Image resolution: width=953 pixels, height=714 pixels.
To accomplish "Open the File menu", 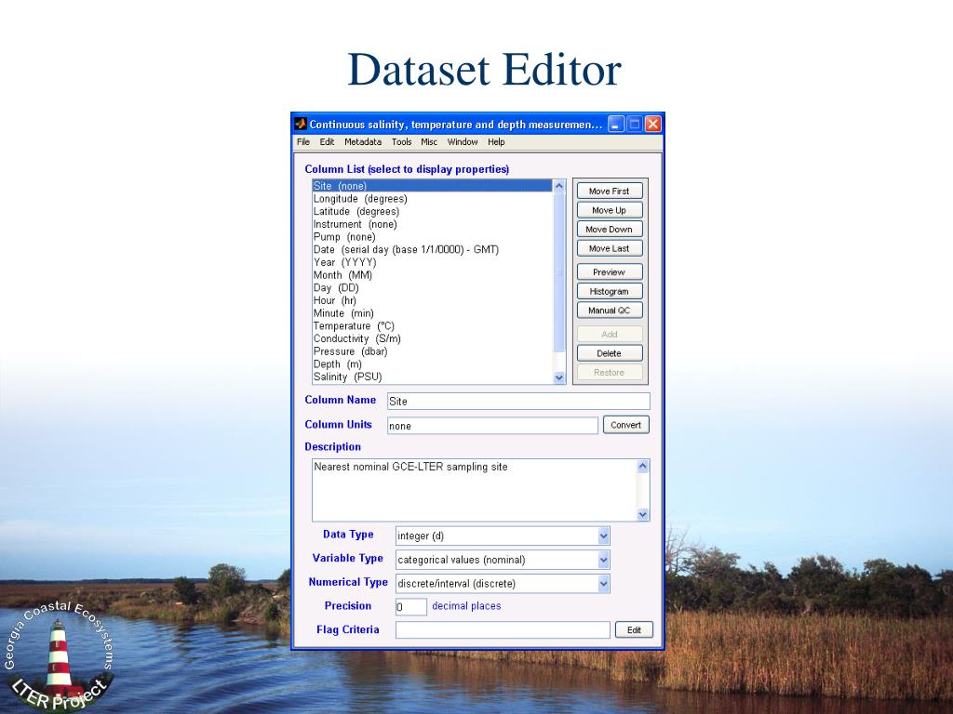I will point(302,142).
